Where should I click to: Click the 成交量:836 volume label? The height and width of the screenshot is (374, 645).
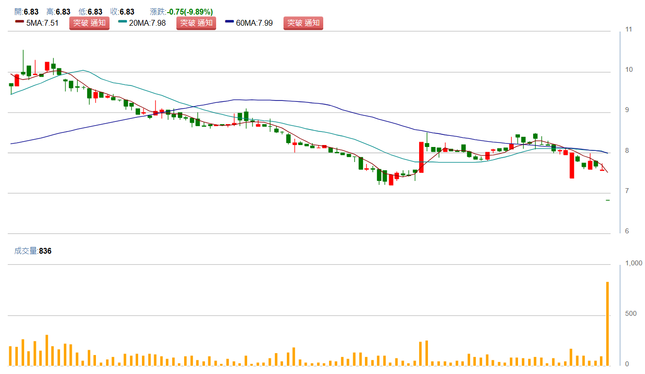pos(33,251)
